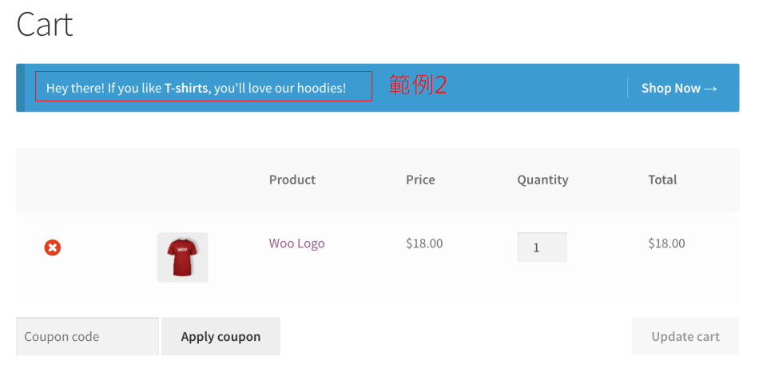Click the $18.00 value under Price
The height and width of the screenshot is (380, 759).
point(424,243)
